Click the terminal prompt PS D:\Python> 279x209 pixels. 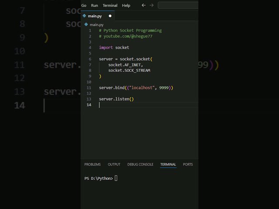(99, 179)
